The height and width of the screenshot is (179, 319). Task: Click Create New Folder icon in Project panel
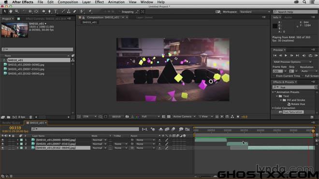pyautogui.click(x=9, y=117)
